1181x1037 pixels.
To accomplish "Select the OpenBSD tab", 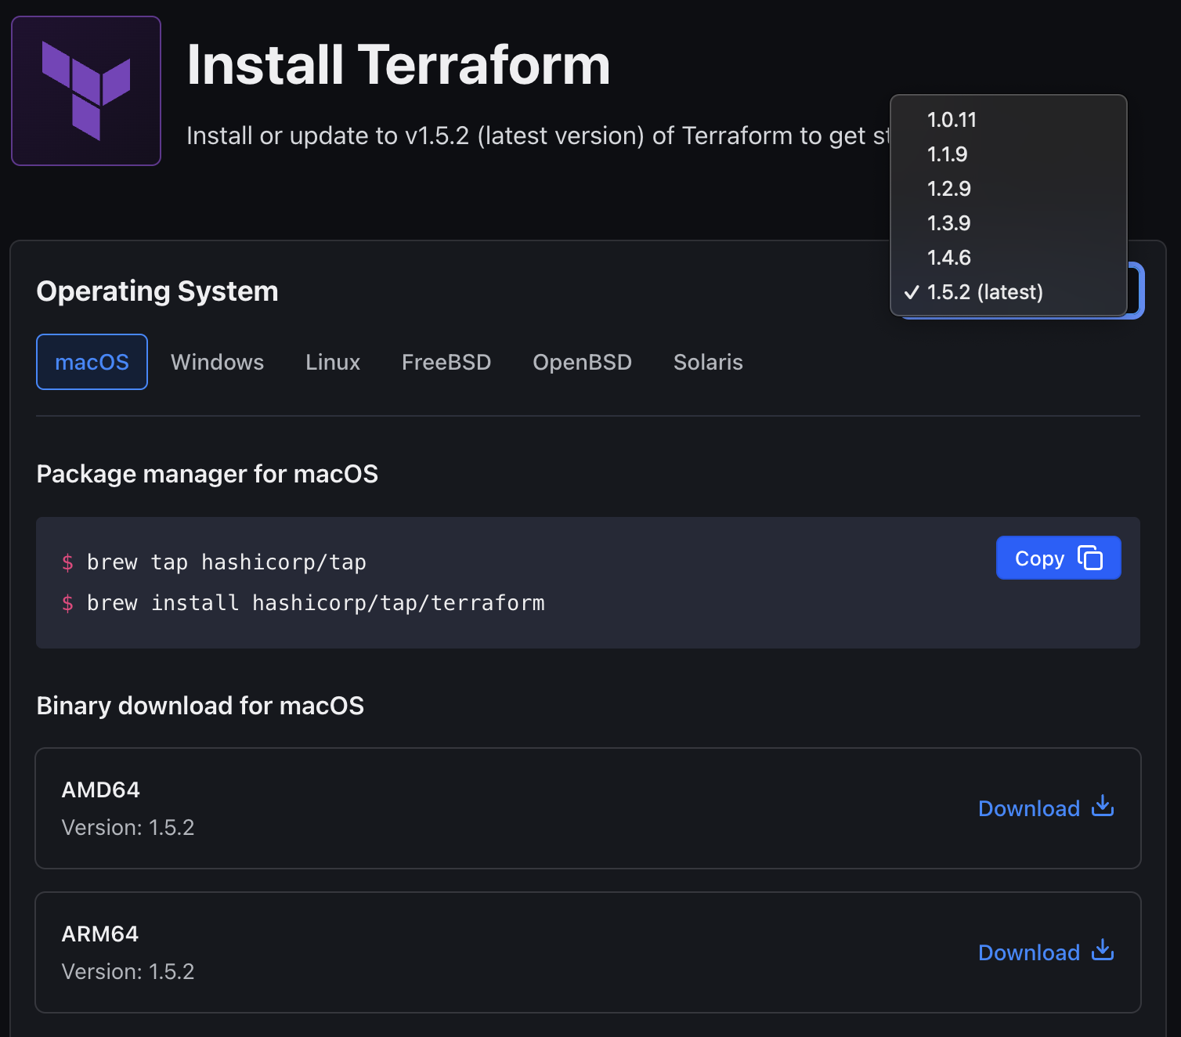I will (582, 362).
